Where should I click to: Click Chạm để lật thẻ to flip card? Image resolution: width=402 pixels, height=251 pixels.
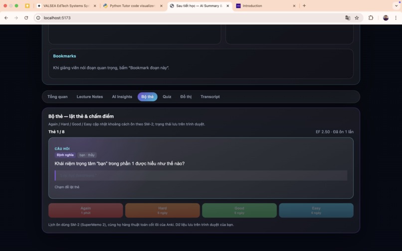(67, 187)
